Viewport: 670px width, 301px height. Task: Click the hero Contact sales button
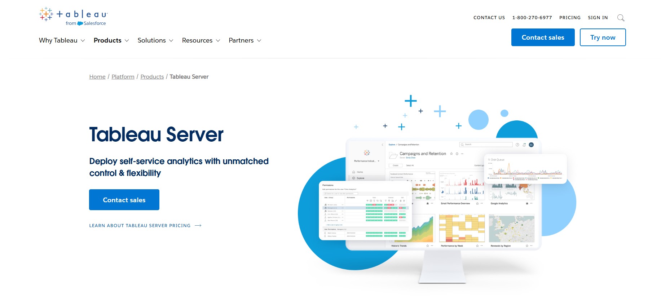124,200
